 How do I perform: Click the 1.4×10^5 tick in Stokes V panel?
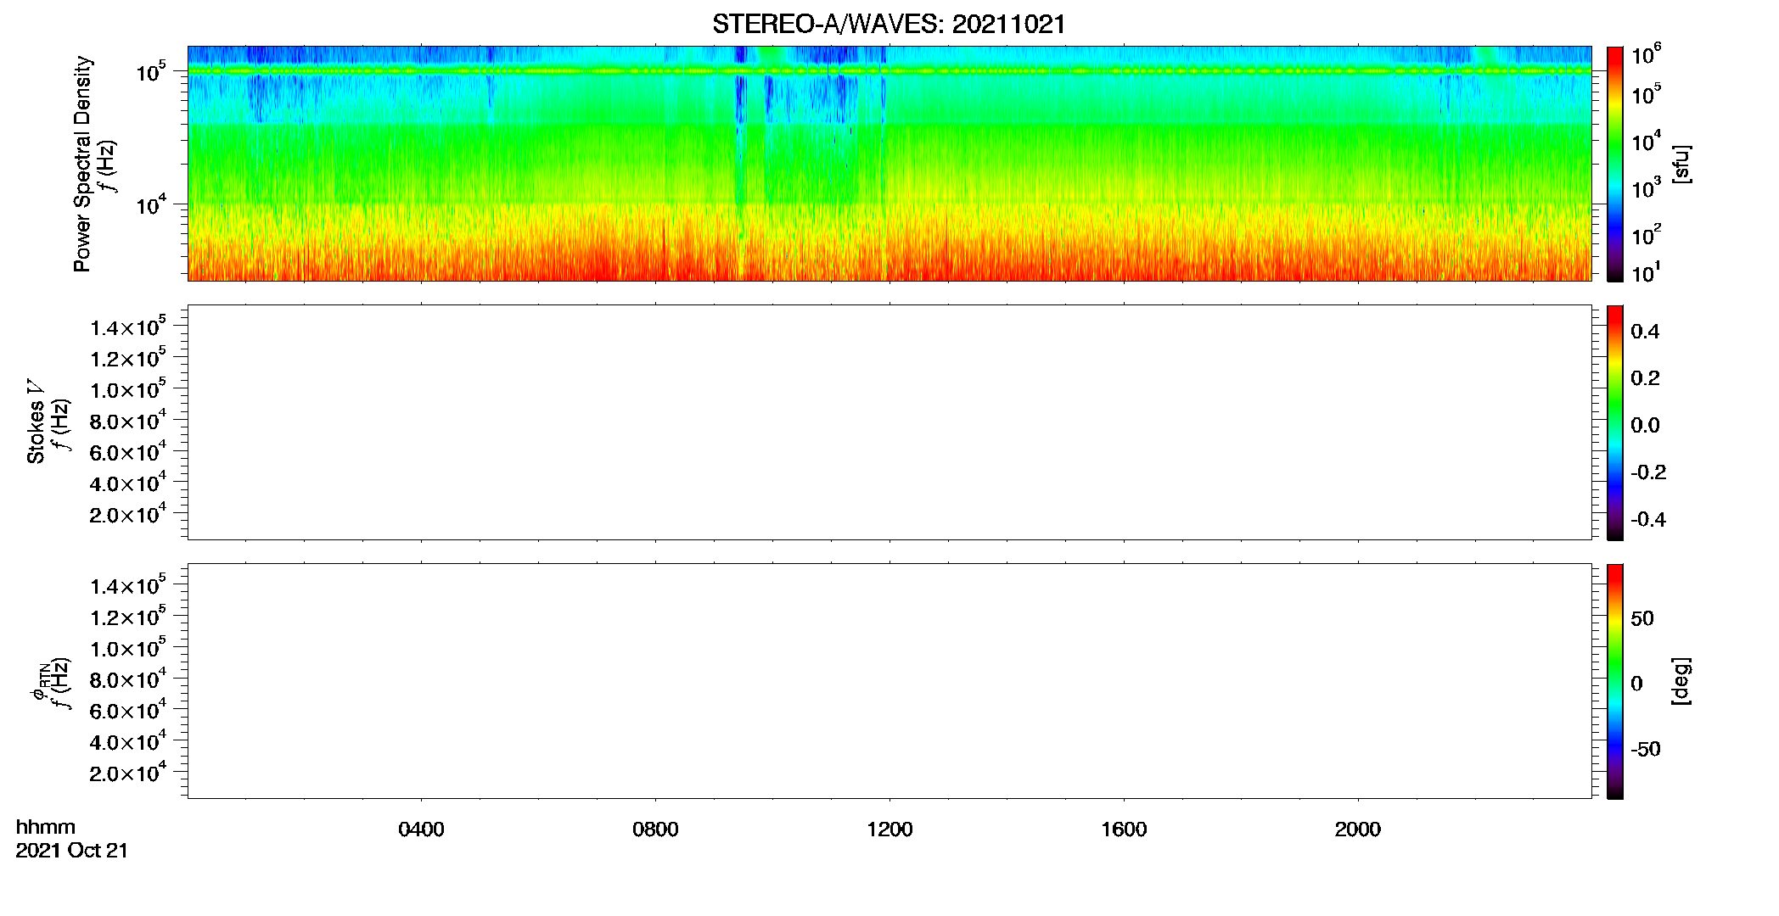(128, 327)
